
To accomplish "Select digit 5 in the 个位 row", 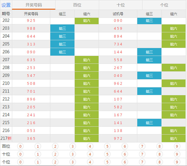I will [108, 162].
